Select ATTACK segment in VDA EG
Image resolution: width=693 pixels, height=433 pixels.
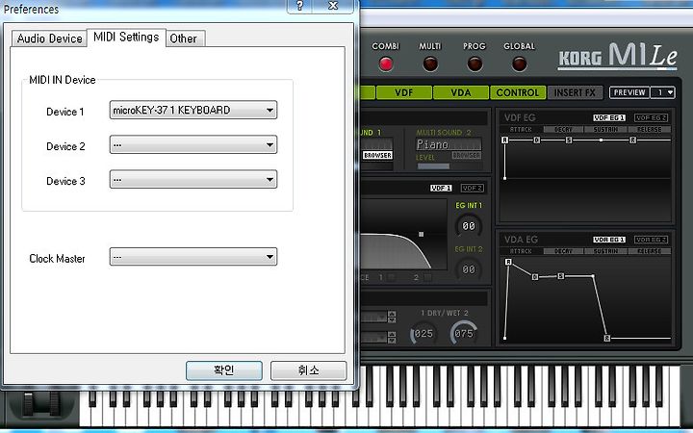[521, 251]
